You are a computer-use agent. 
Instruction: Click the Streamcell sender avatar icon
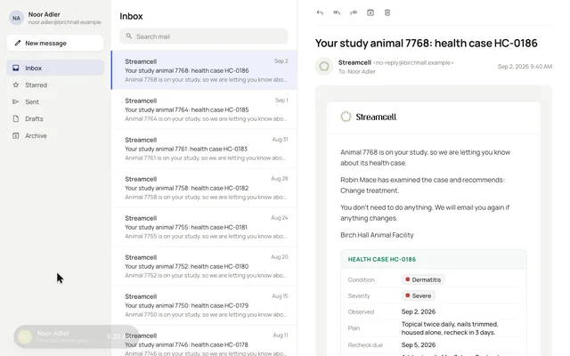pos(324,67)
